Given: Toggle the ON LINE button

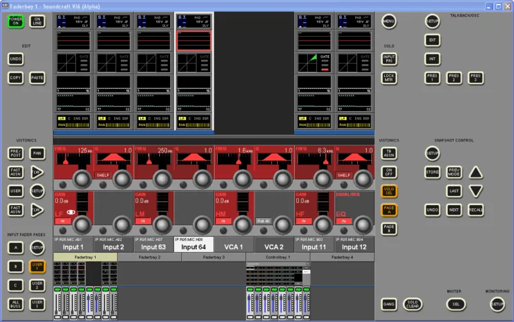Looking at the screenshot, I should pyautogui.click(x=37, y=21).
